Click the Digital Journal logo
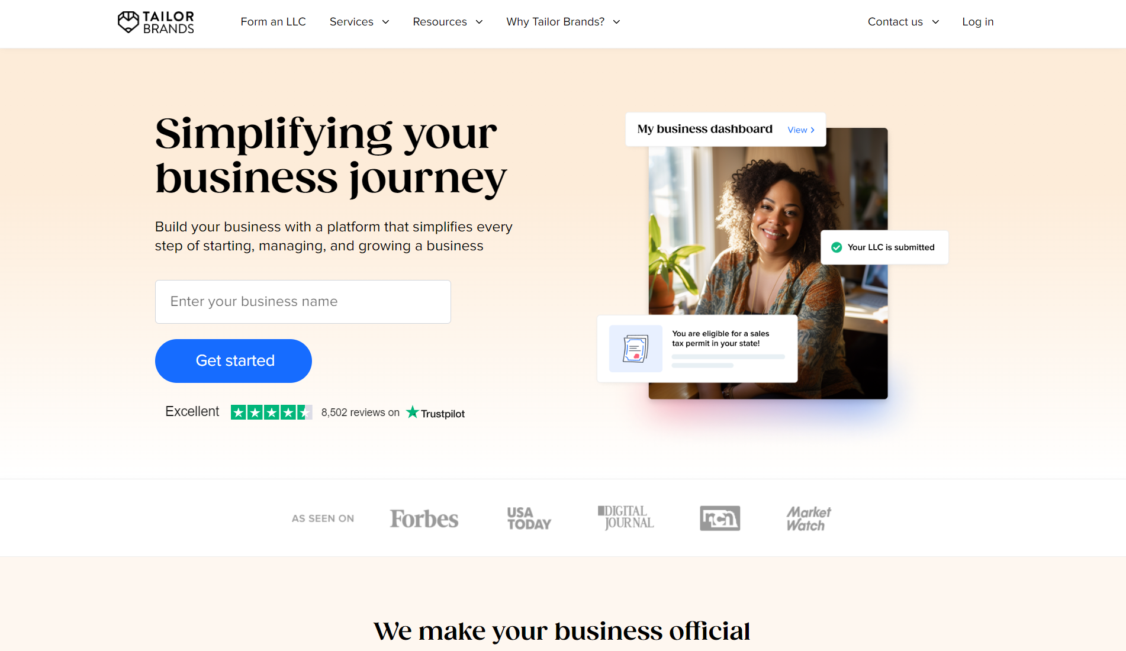Image resolution: width=1126 pixels, height=651 pixels. [626, 518]
